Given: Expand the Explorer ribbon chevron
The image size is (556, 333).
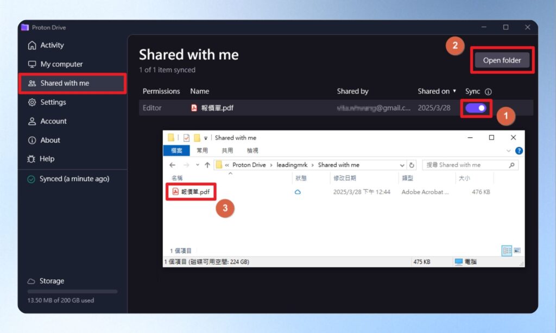Looking at the screenshot, I should click(508, 150).
